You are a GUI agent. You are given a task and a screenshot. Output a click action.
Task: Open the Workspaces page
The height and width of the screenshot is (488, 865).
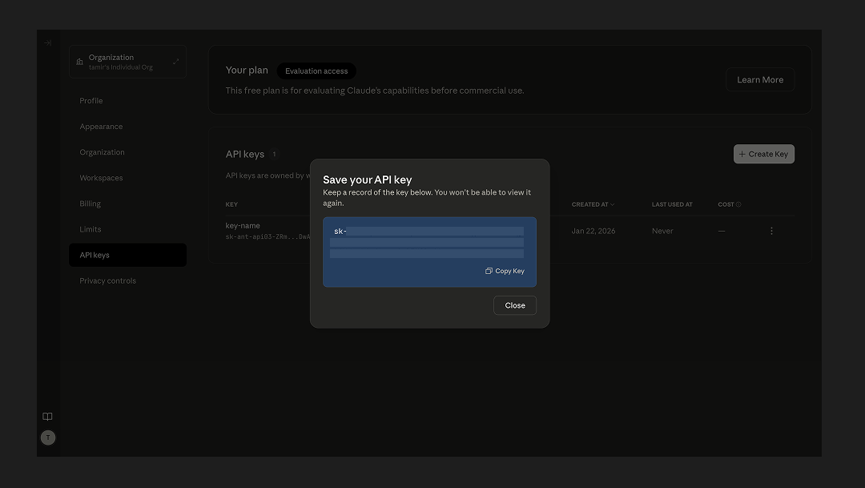tap(101, 178)
